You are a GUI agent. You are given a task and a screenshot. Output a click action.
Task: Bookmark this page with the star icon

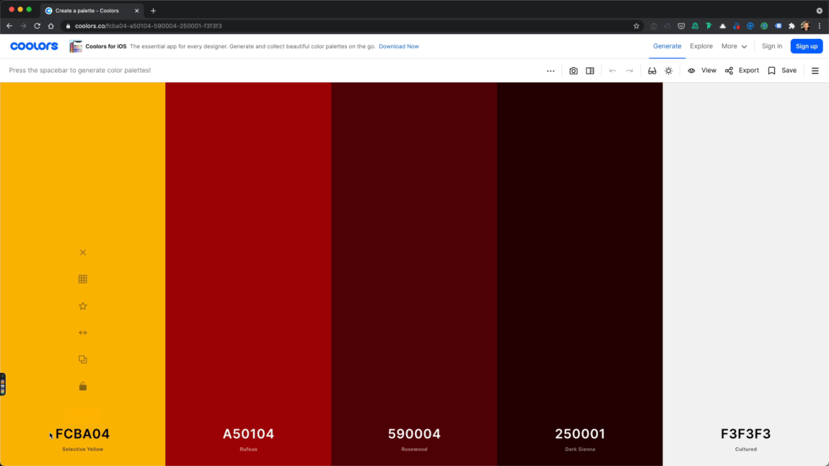click(x=637, y=26)
